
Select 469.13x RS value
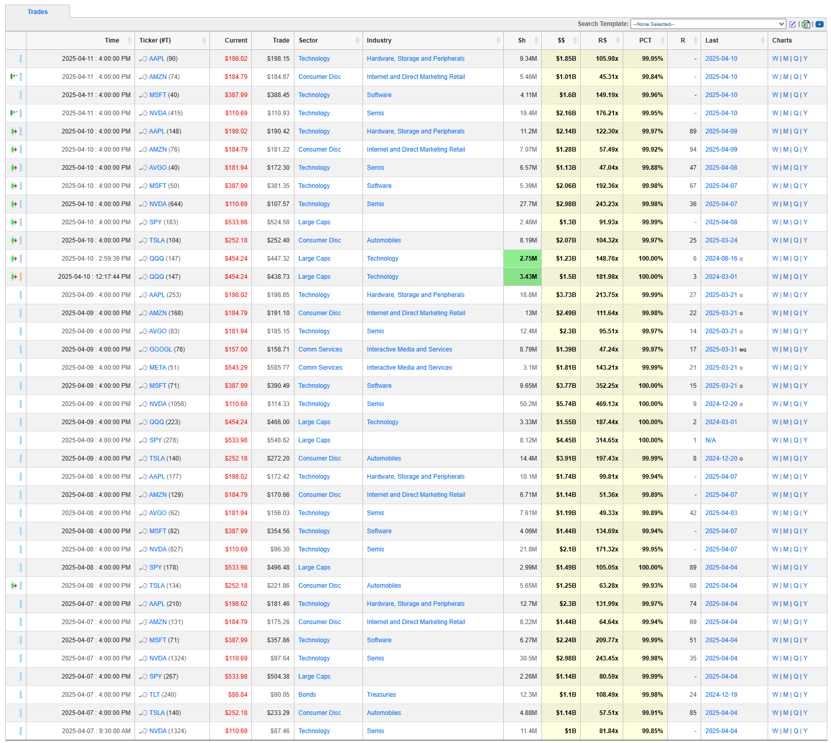607,404
